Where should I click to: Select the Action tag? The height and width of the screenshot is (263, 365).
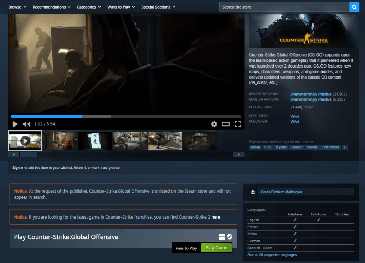[x=255, y=147]
